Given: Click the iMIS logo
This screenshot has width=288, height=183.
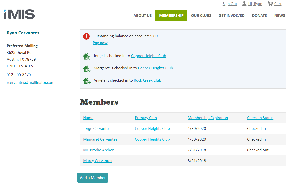Looking at the screenshot, I should click(x=19, y=14).
